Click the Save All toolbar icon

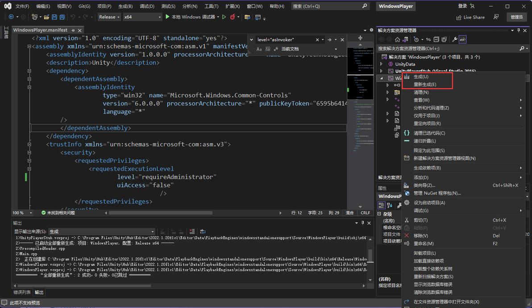pos(62,17)
